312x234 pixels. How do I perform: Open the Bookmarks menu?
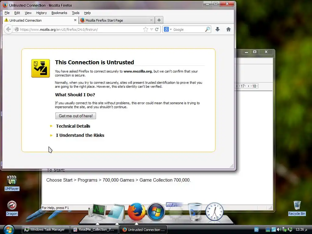[x=59, y=13]
